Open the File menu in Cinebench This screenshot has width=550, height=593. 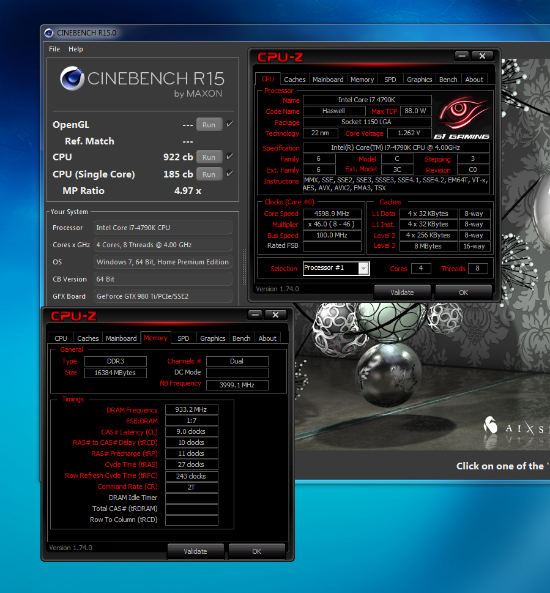point(54,49)
